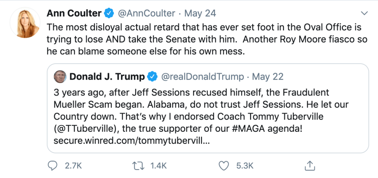This screenshot has height=178, width=378.
Task: Open the share tweet icon
Action: pyautogui.click(x=310, y=165)
